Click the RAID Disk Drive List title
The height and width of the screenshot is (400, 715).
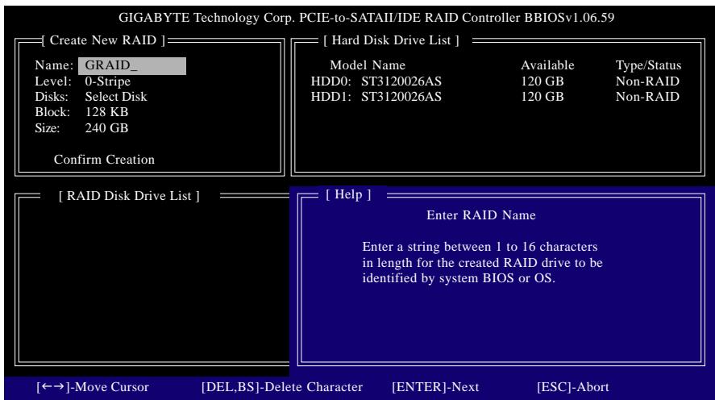pos(129,196)
